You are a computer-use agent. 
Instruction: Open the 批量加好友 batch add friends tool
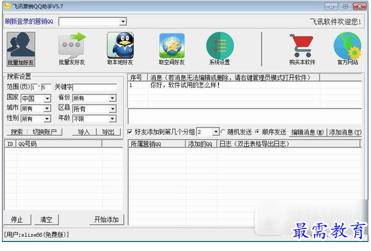21,50
